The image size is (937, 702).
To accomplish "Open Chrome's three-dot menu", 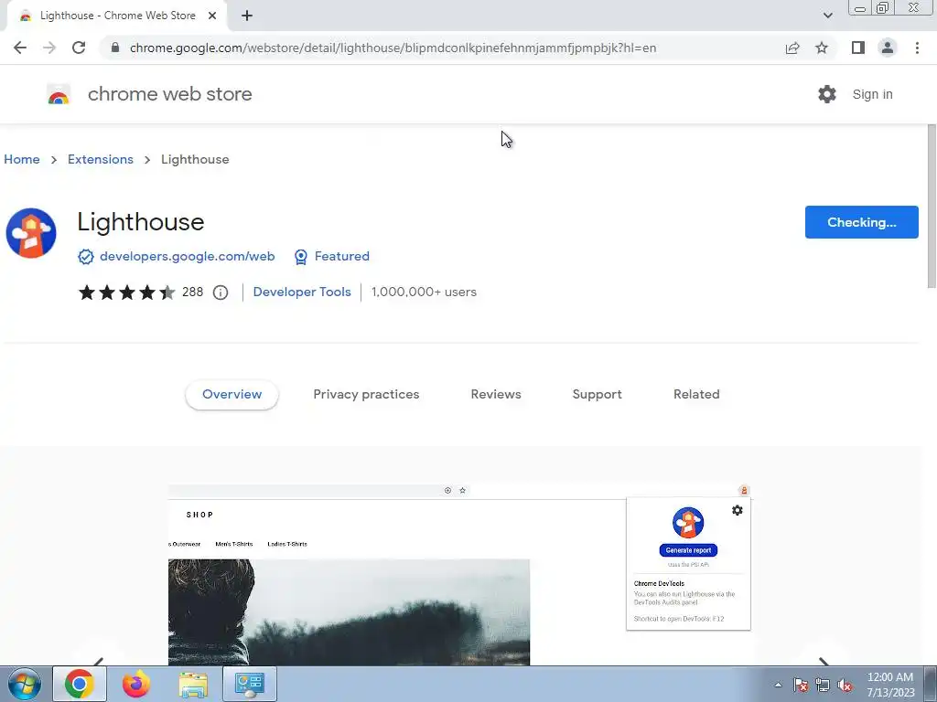I will (x=917, y=48).
